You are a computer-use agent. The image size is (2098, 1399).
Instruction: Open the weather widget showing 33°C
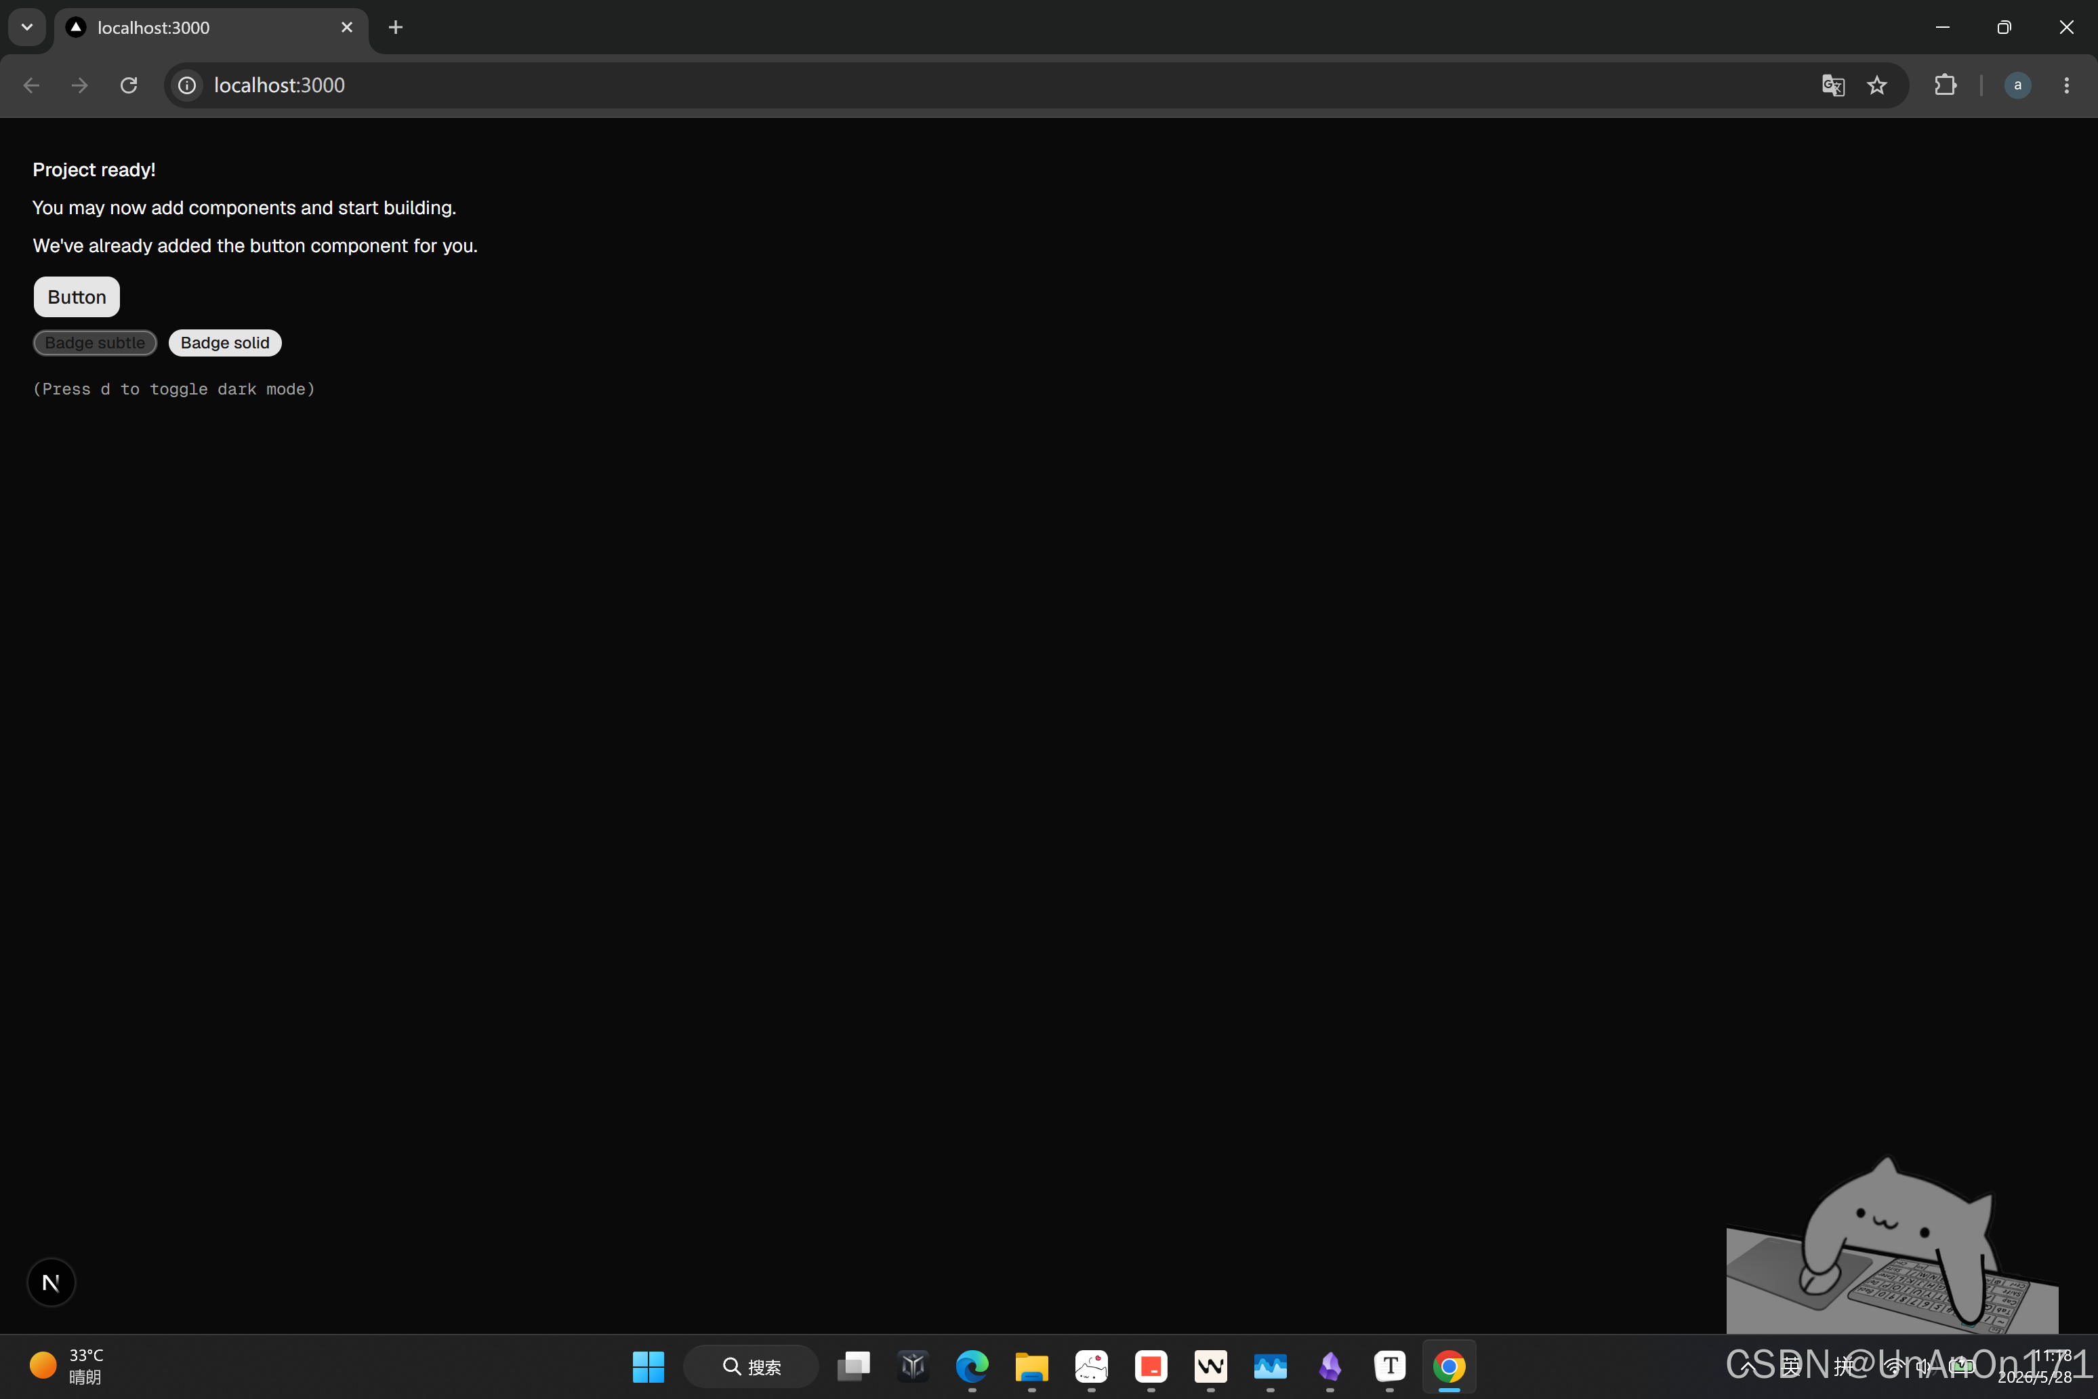click(x=67, y=1366)
